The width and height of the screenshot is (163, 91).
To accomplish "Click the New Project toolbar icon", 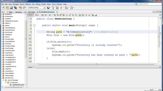I will tap(7, 8).
